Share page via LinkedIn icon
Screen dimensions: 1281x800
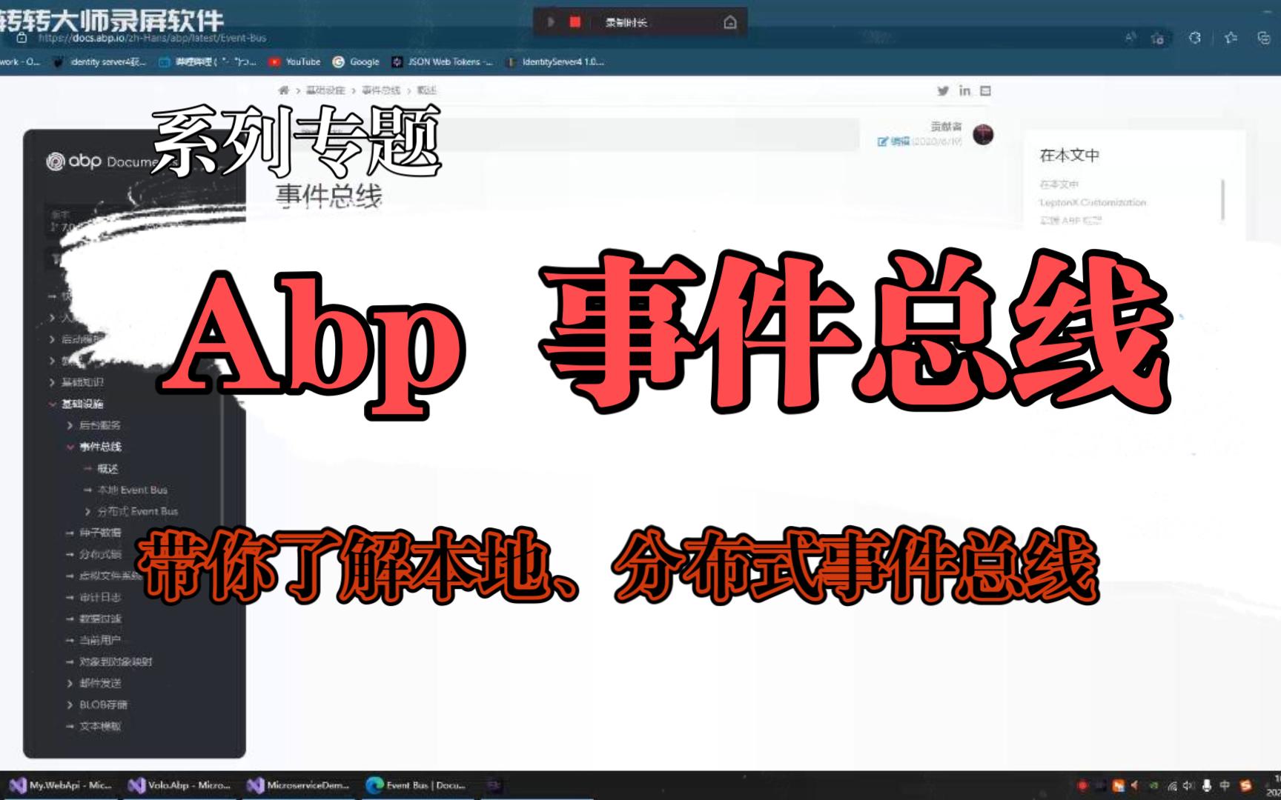[964, 90]
